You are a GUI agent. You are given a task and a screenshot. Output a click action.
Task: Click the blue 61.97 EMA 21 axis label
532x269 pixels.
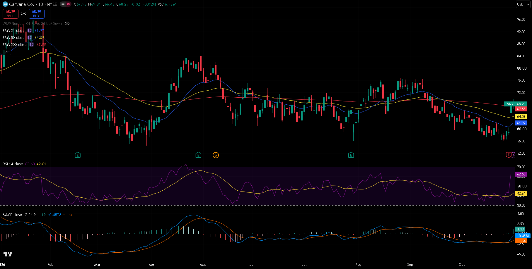pyautogui.click(x=521, y=123)
